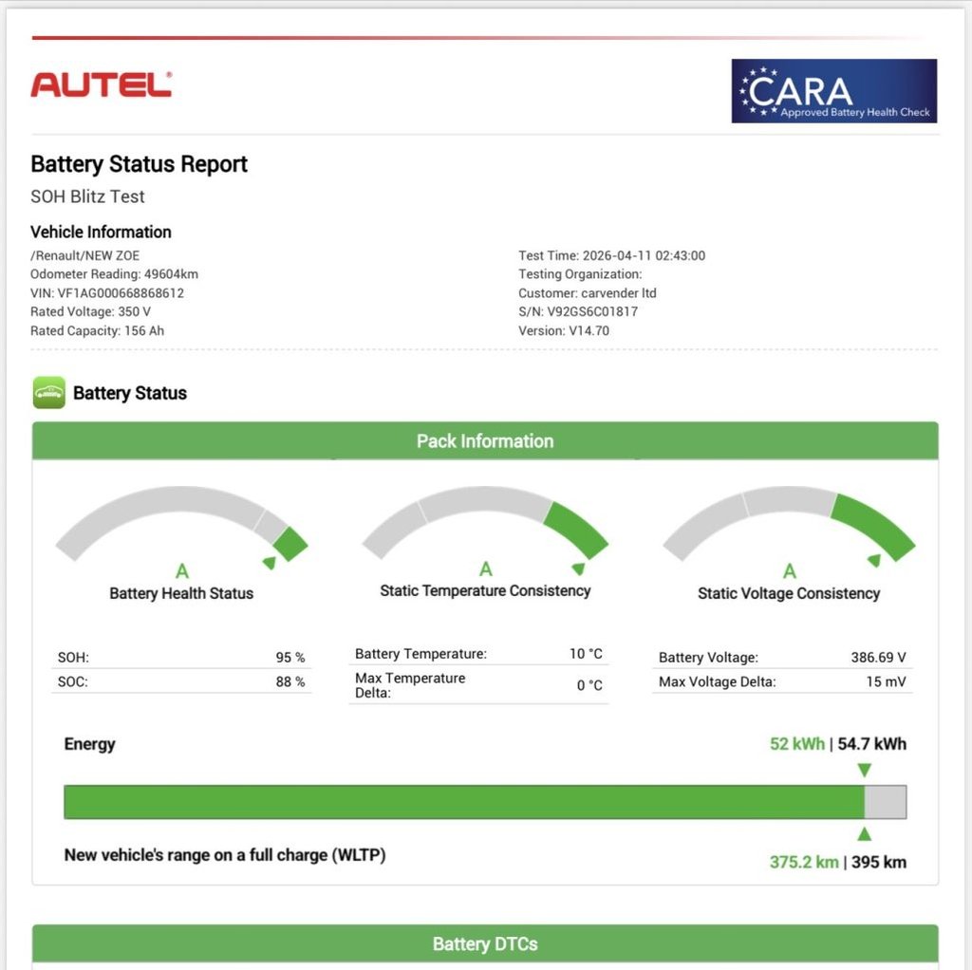Click the grey unused portion of energy bar

tap(886, 802)
